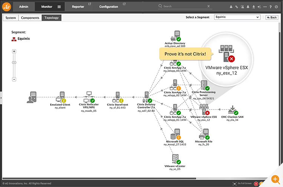Open the Monitor tab

click(x=47, y=7)
